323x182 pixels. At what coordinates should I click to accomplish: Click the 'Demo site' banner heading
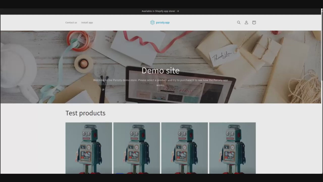(x=160, y=71)
